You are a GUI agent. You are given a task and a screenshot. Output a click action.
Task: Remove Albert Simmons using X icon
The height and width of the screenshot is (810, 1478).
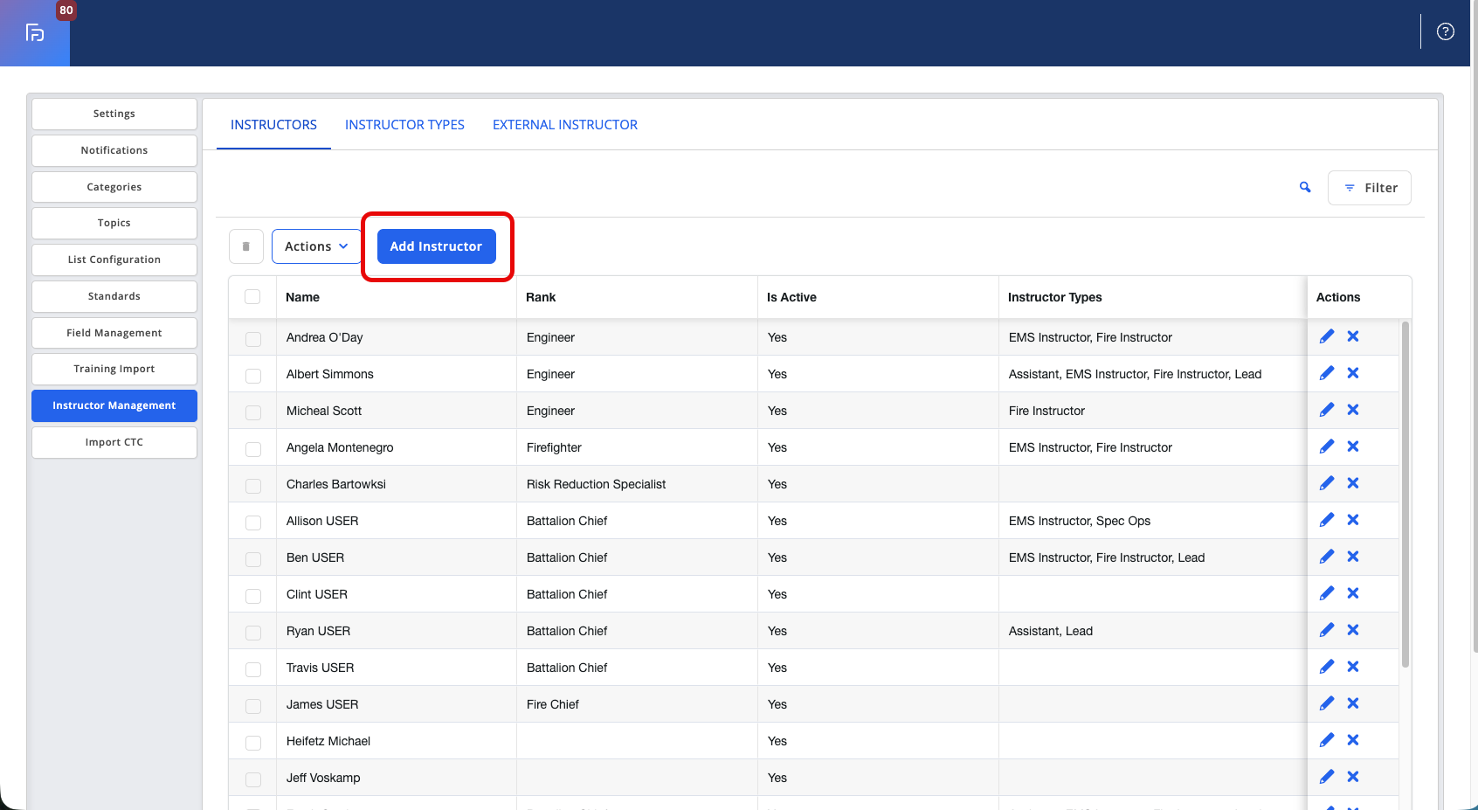click(1353, 373)
